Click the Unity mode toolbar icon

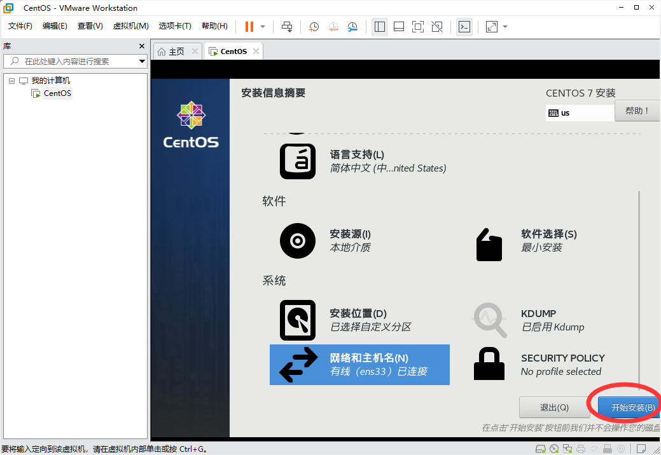[x=437, y=27]
